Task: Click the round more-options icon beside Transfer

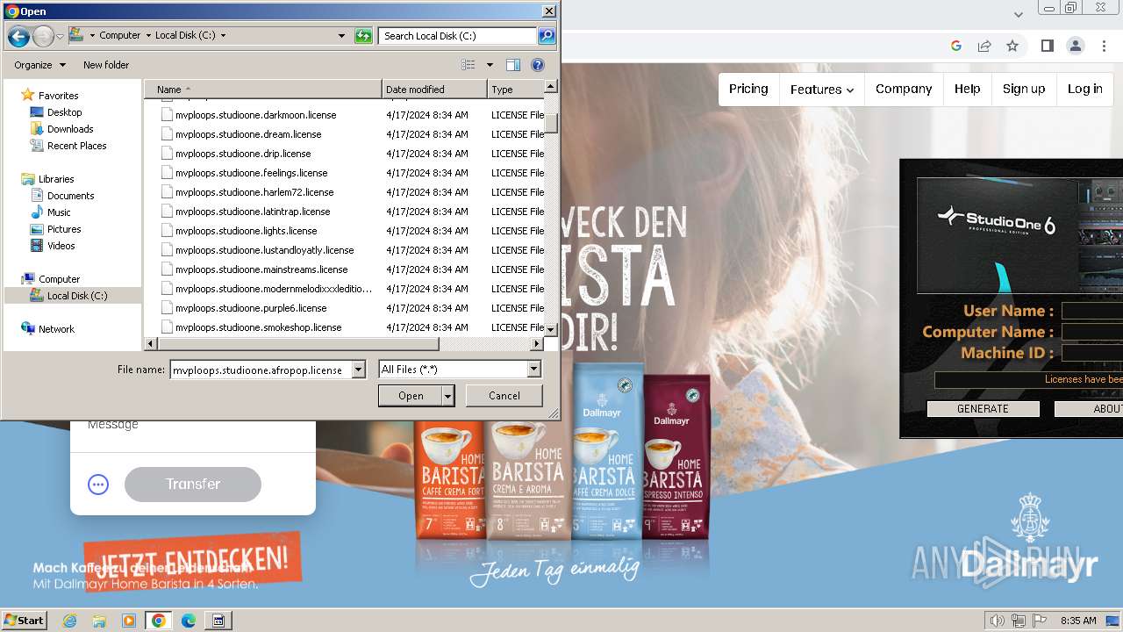Action: [98, 485]
